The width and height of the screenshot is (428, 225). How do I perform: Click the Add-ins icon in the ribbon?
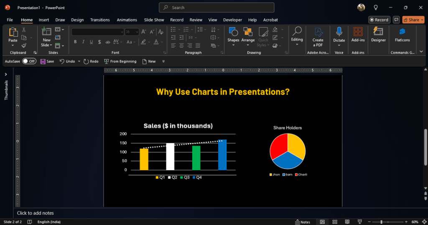(358, 35)
